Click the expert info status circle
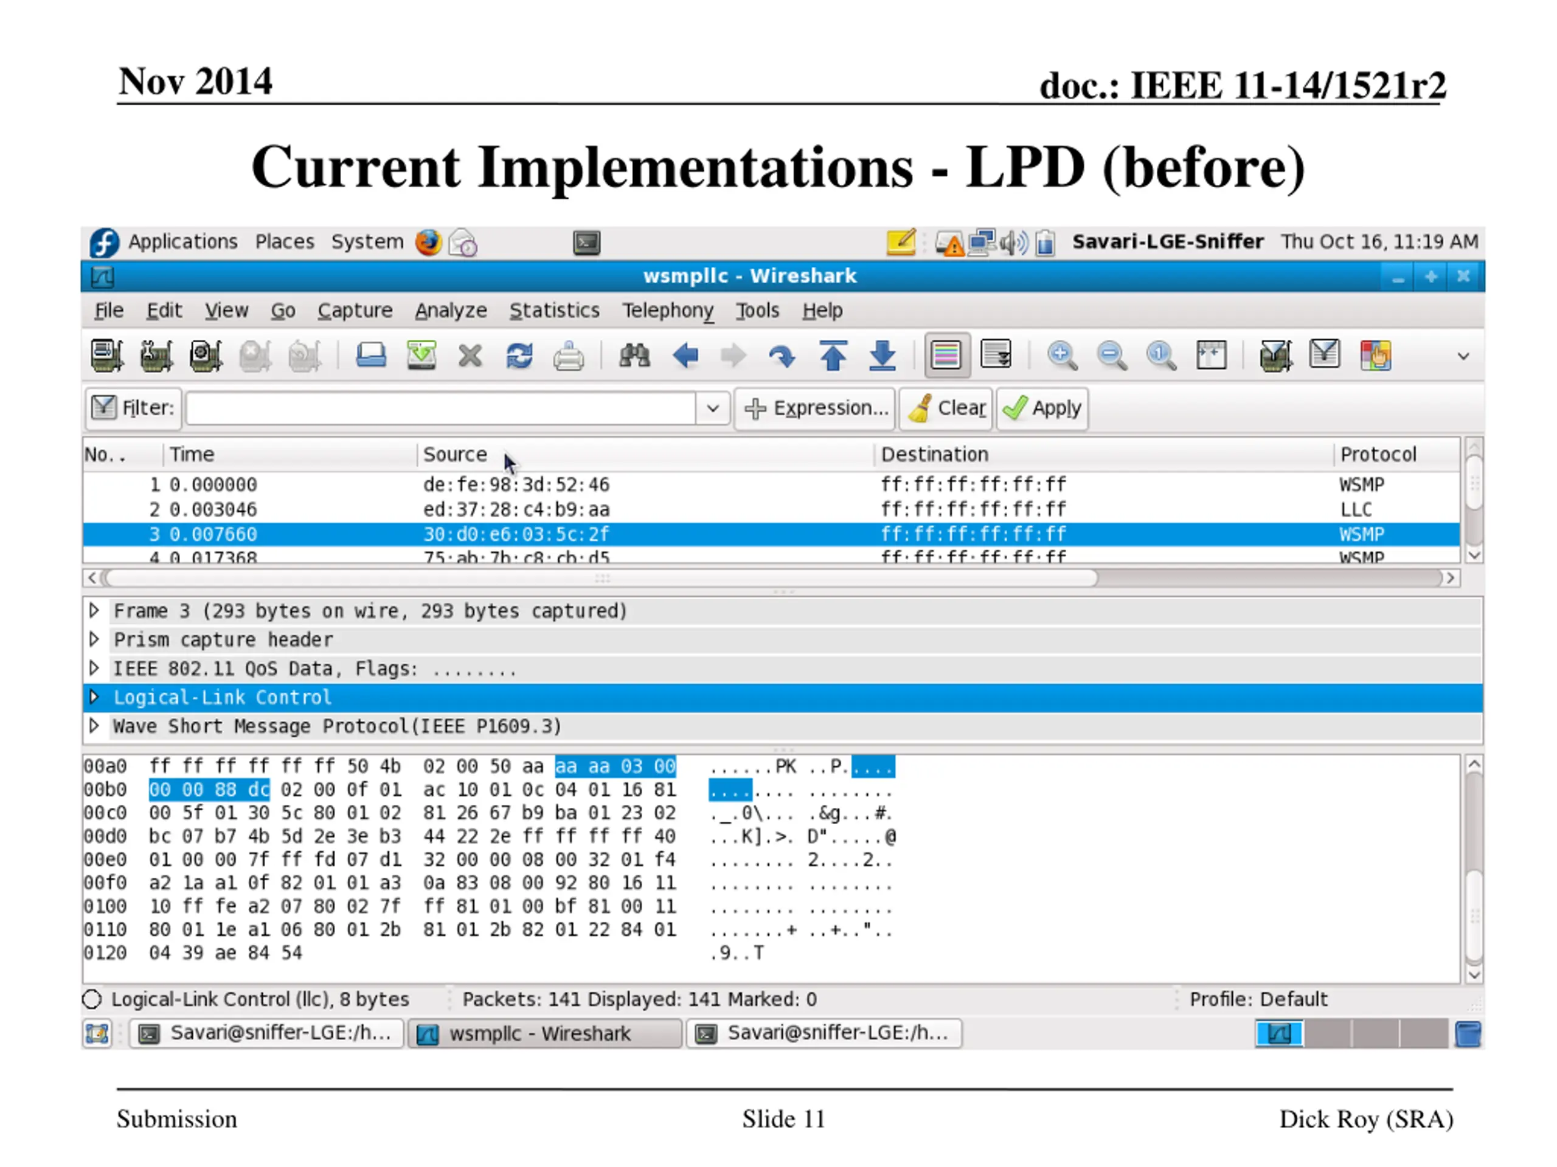Image resolution: width=1557 pixels, height=1167 pixels. (x=92, y=1000)
